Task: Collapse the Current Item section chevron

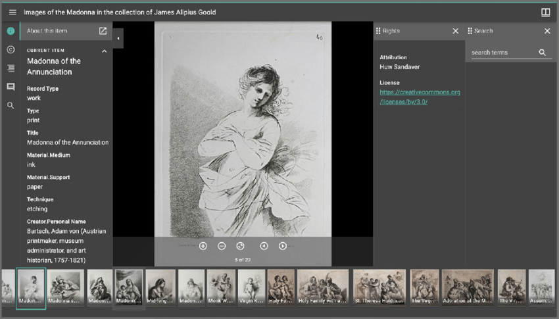Action: point(104,51)
